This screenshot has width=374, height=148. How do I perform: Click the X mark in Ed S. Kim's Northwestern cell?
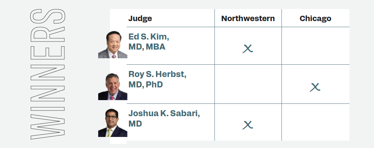(248, 49)
